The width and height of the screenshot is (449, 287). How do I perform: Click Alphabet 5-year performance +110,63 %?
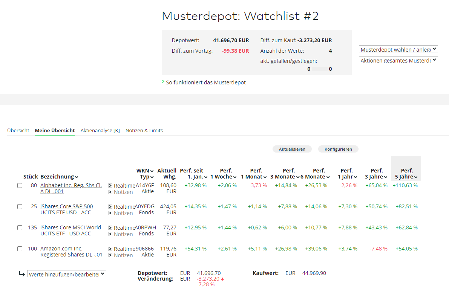(x=405, y=185)
